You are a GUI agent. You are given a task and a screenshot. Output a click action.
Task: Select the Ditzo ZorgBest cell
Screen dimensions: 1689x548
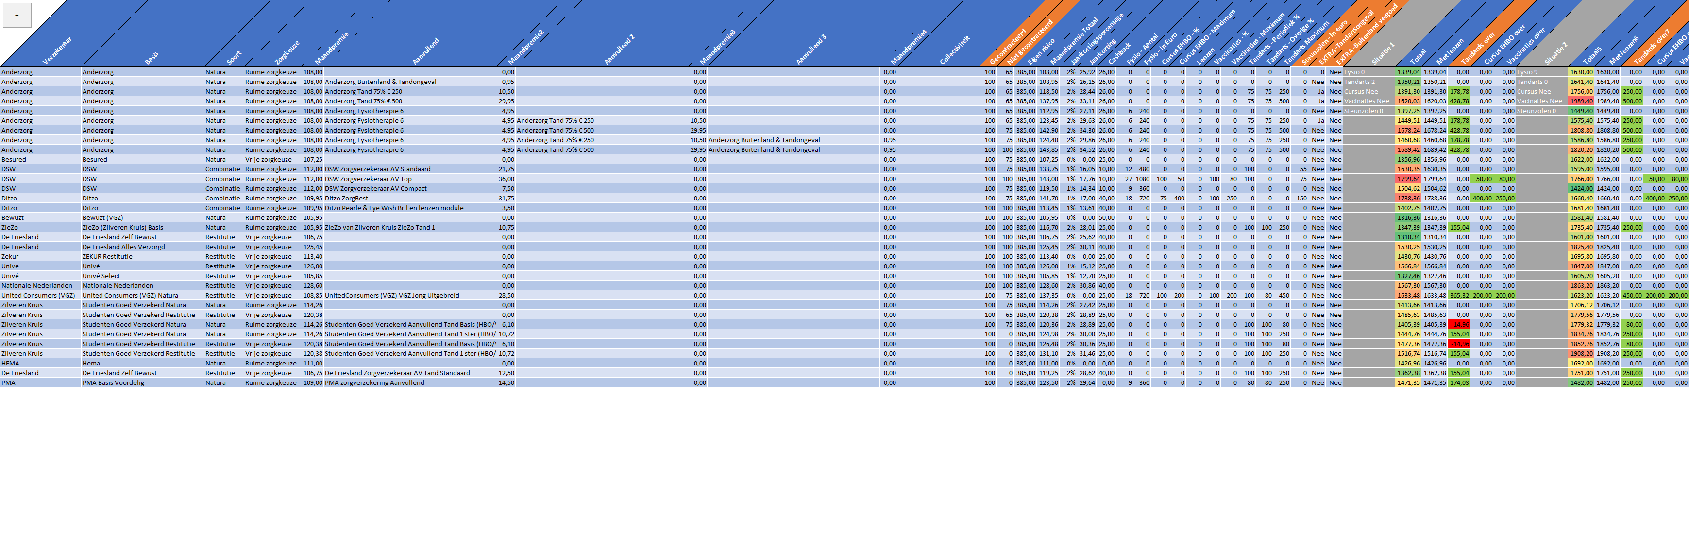[346, 198]
